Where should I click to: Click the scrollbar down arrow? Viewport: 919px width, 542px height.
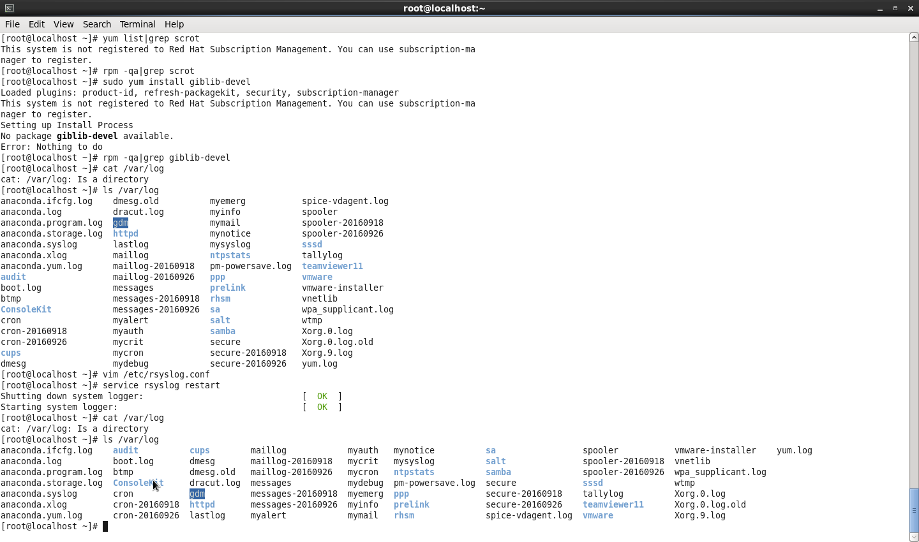pyautogui.click(x=914, y=537)
